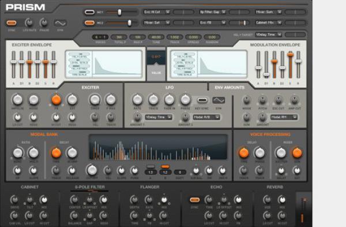Open the LFO Amount 1 VDelay Time dropdown
346x227 pixels.
[159, 117]
